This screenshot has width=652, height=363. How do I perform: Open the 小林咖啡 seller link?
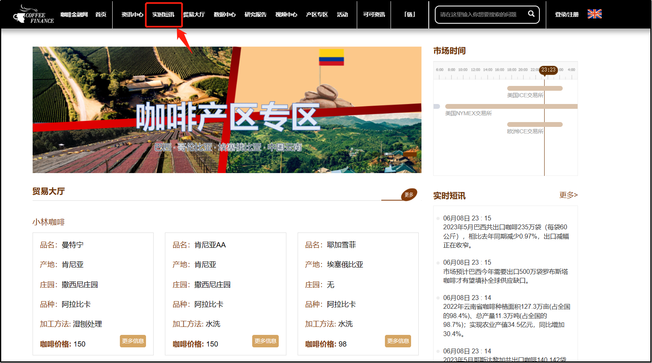point(49,222)
